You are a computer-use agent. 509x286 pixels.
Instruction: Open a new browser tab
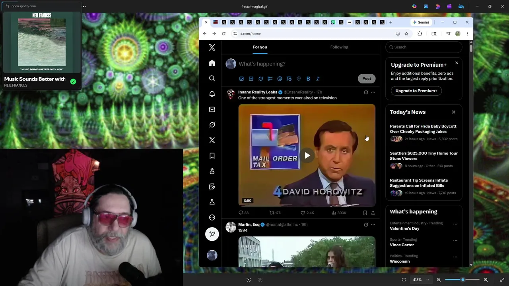pyautogui.click(x=390, y=22)
